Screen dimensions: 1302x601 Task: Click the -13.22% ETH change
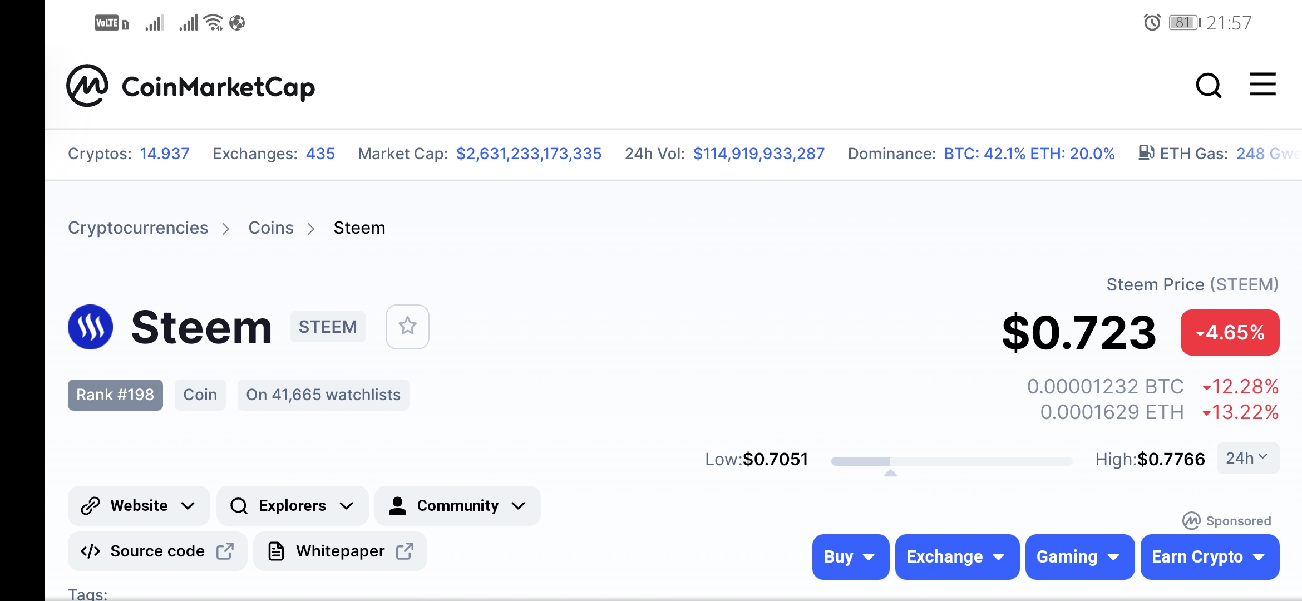[1240, 412]
